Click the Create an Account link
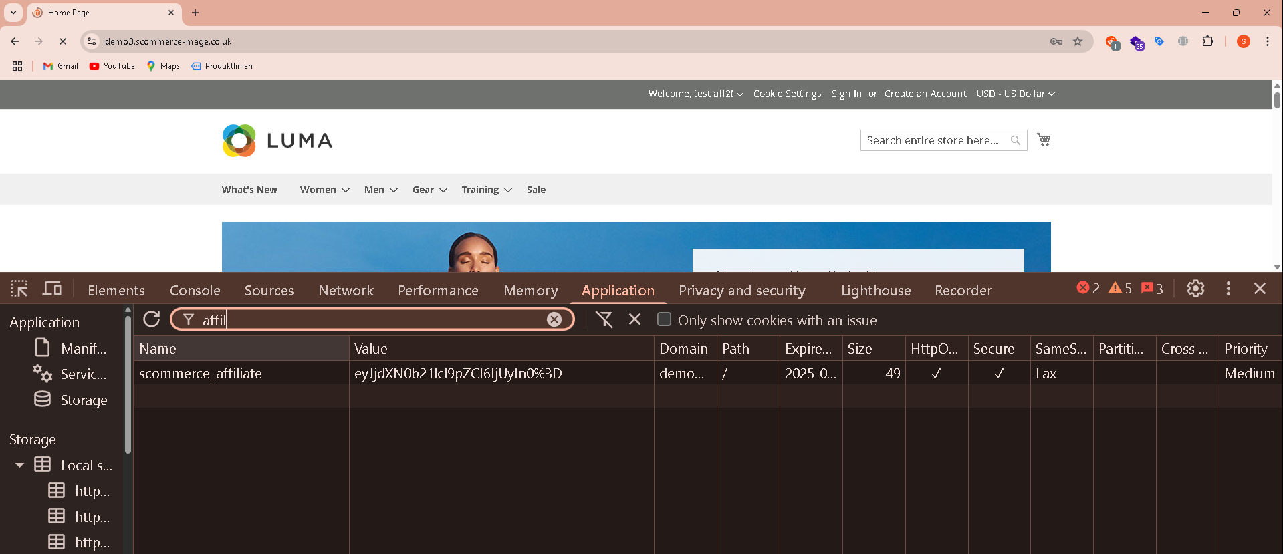1283x554 pixels. tap(925, 94)
